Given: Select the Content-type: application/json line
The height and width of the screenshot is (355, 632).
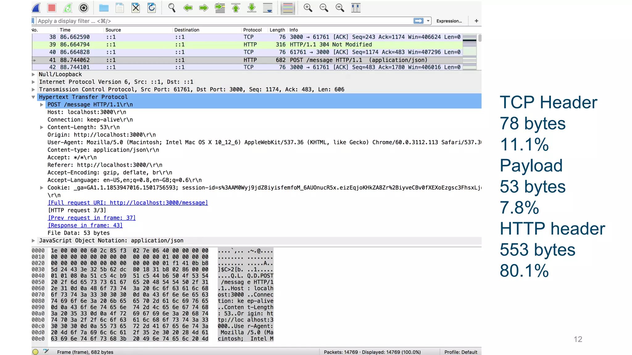Looking at the screenshot, I should click(103, 150).
